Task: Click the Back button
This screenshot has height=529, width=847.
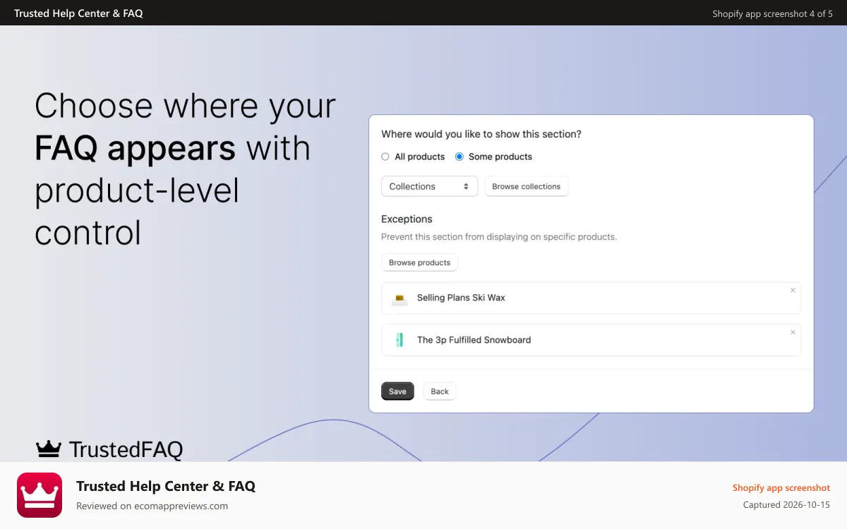Action: pos(440,391)
